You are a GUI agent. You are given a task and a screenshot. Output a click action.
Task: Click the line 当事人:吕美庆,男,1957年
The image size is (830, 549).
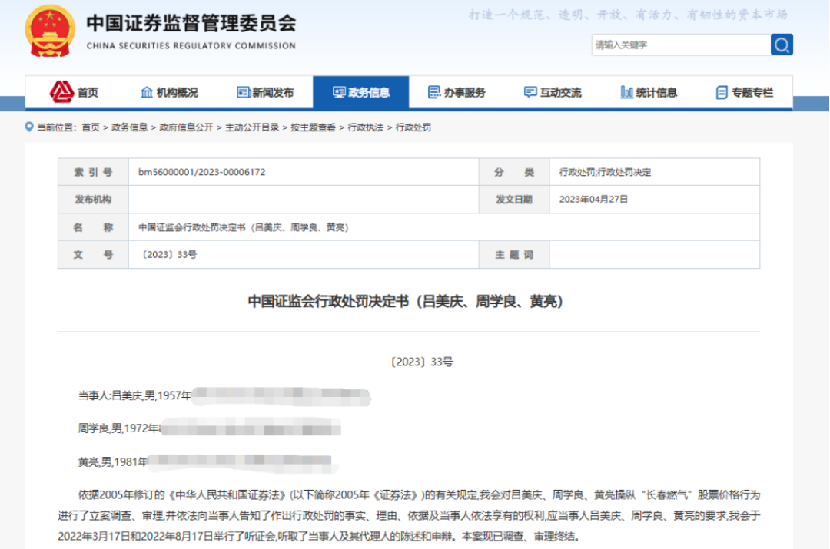coord(134,395)
